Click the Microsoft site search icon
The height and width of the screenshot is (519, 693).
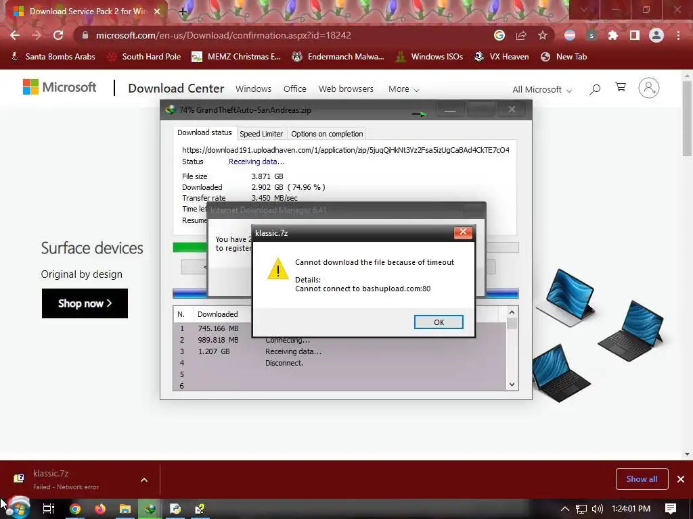point(595,90)
